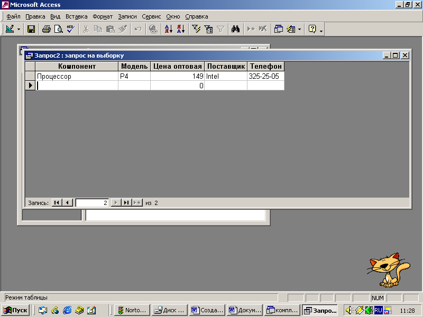Print the datasheet with the printer icon
This screenshot has height=317, width=423.
point(47,29)
